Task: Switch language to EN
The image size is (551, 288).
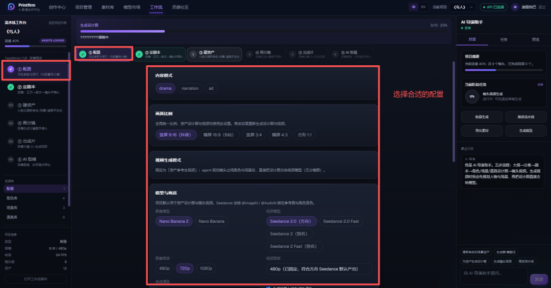Action: coord(423,7)
